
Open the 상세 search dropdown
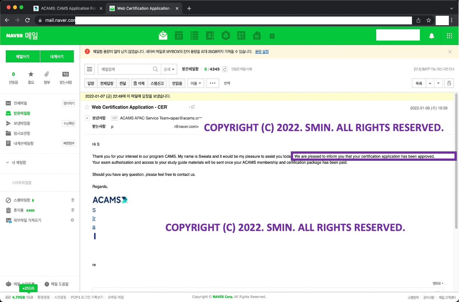click(169, 69)
